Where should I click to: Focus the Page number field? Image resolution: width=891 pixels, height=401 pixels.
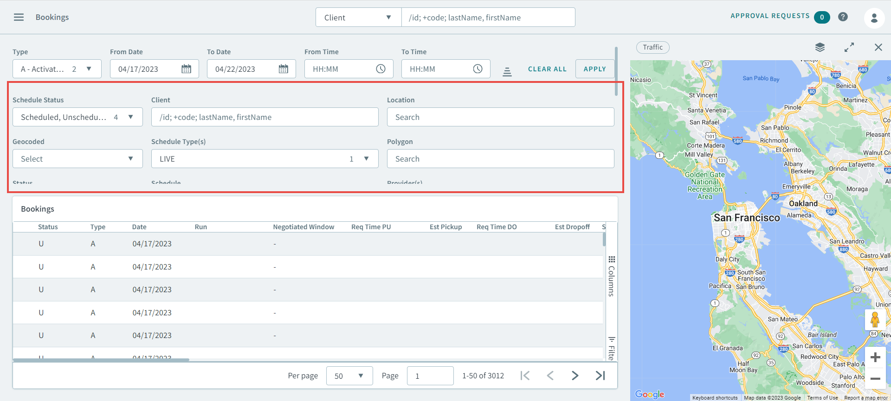click(430, 376)
